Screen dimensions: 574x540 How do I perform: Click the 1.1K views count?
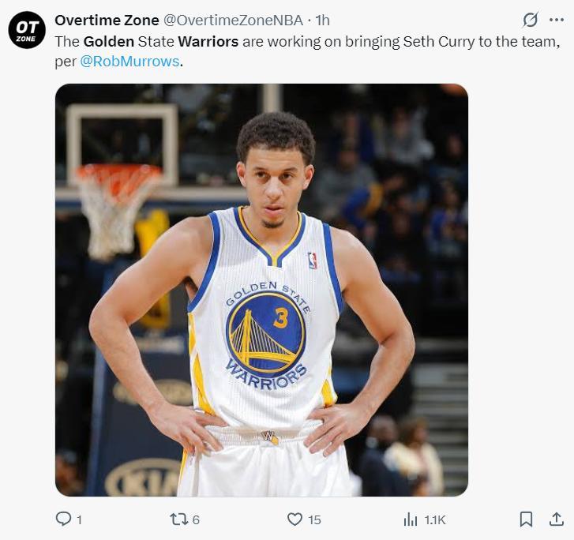[435, 519]
